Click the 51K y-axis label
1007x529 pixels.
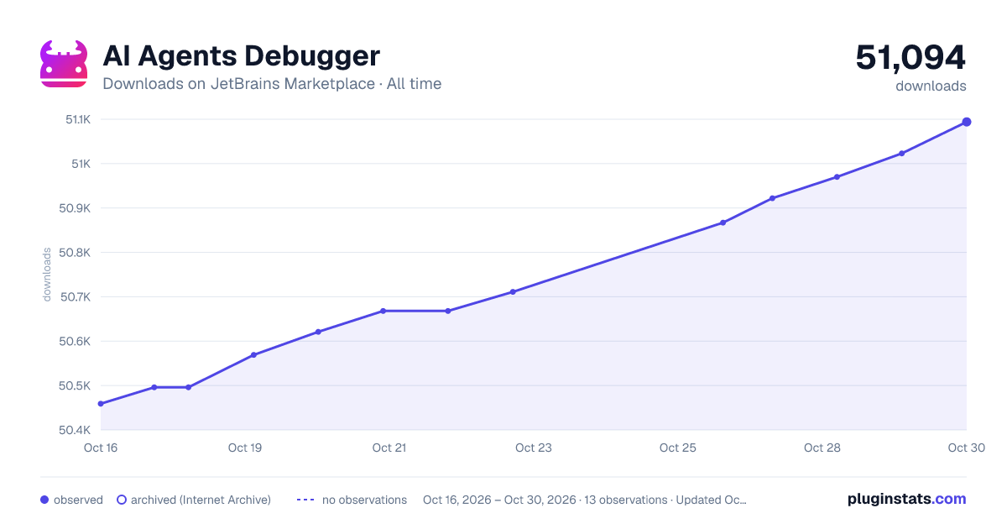click(81, 164)
